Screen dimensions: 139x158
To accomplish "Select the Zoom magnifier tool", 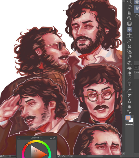I will click(129, 2).
